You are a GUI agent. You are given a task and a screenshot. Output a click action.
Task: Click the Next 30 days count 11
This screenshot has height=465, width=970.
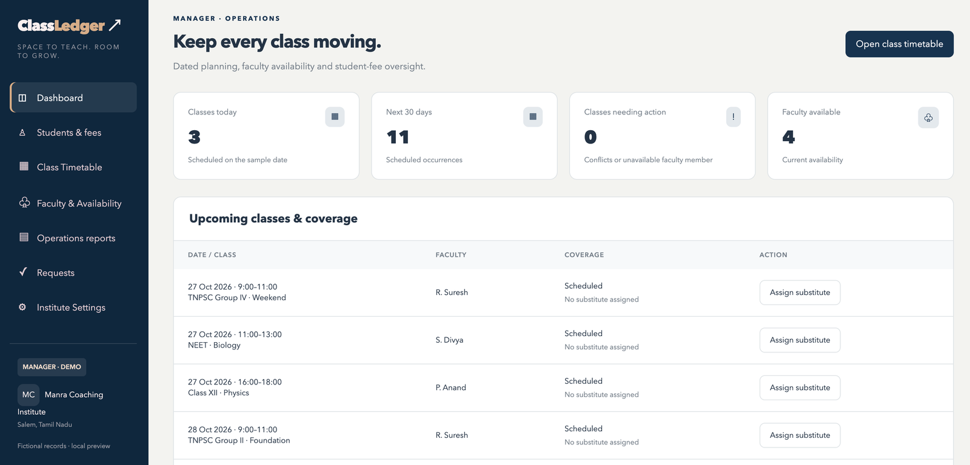coord(398,137)
